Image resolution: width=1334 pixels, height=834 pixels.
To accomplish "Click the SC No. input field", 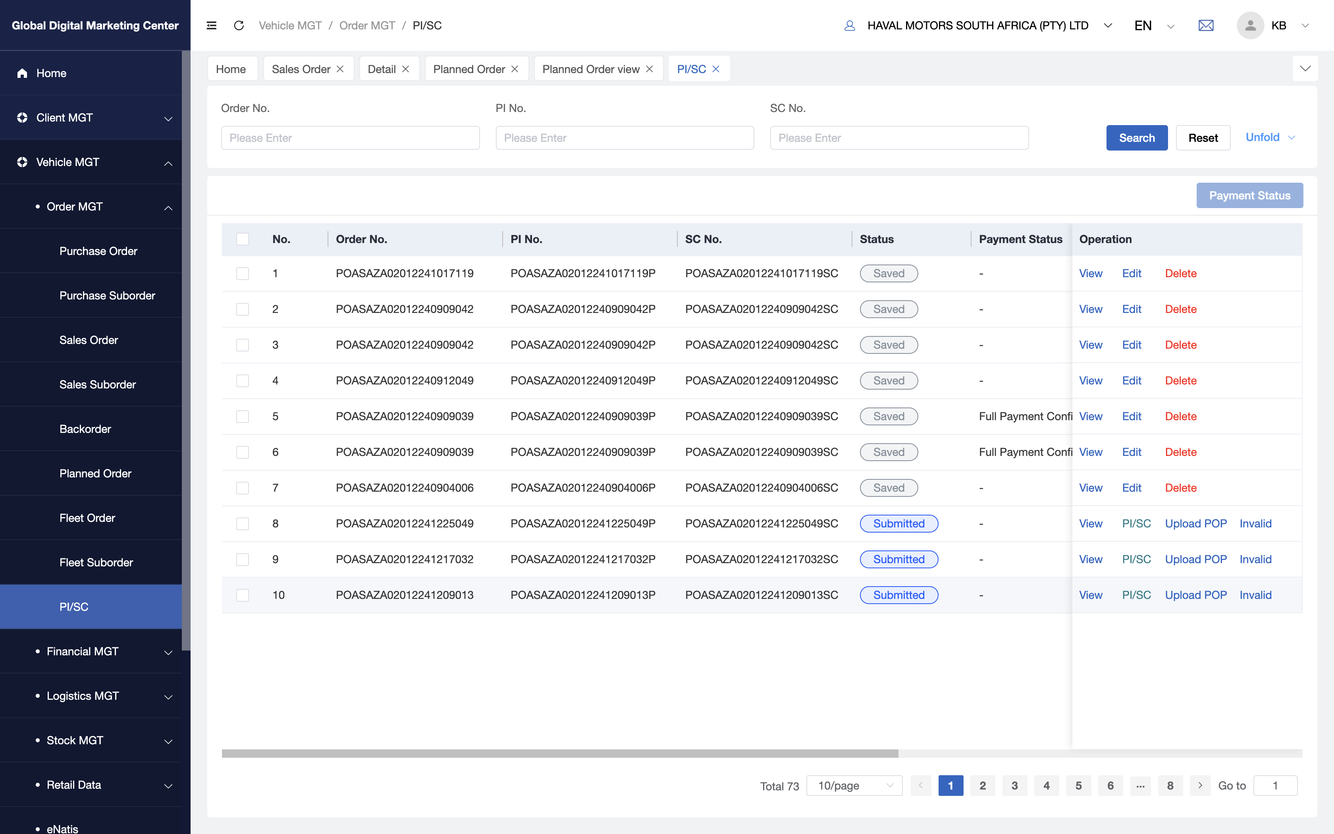I will tap(899, 138).
